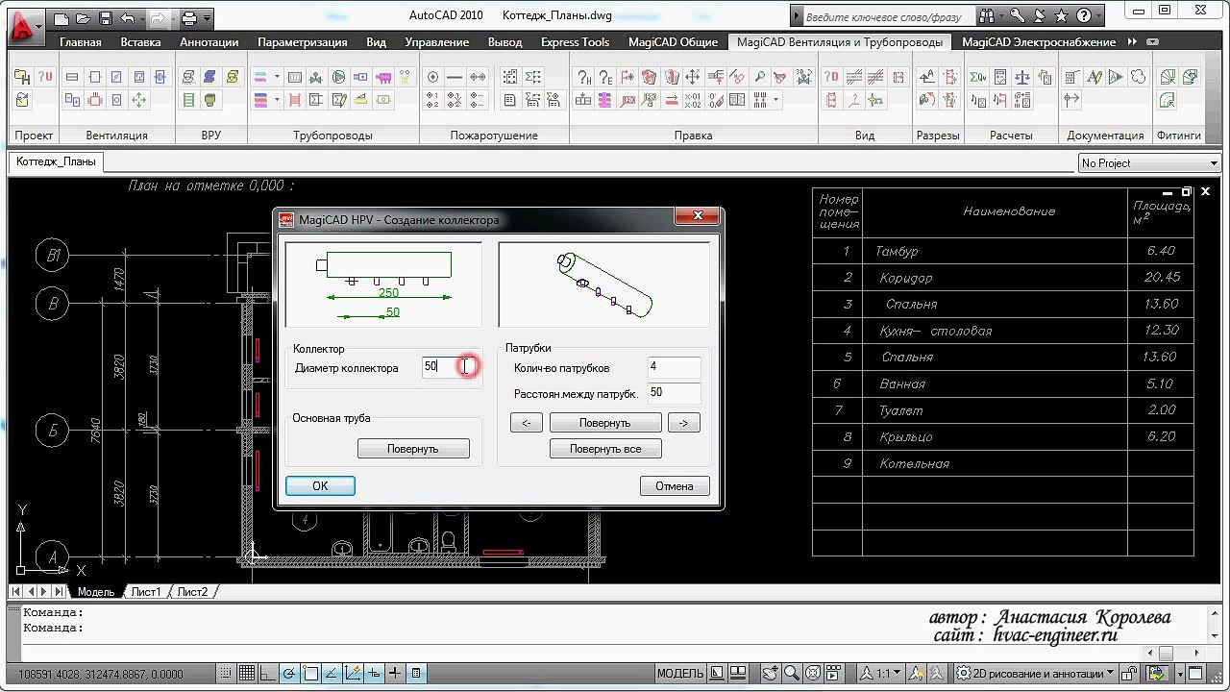Screen dimensions: 1230x692
Task: Click the coordinates readout in status bar
Action: click(100, 675)
